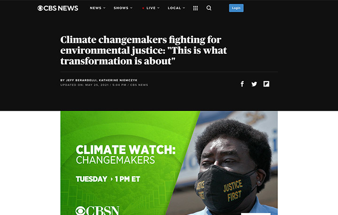Image resolution: width=338 pixels, height=215 pixels.
Task: Open author Katherine Niemczyk link
Action: point(118,80)
